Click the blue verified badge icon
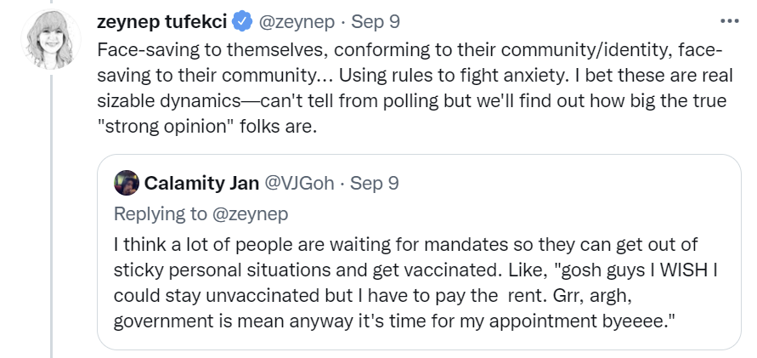This screenshot has width=757, height=358. coord(242,22)
